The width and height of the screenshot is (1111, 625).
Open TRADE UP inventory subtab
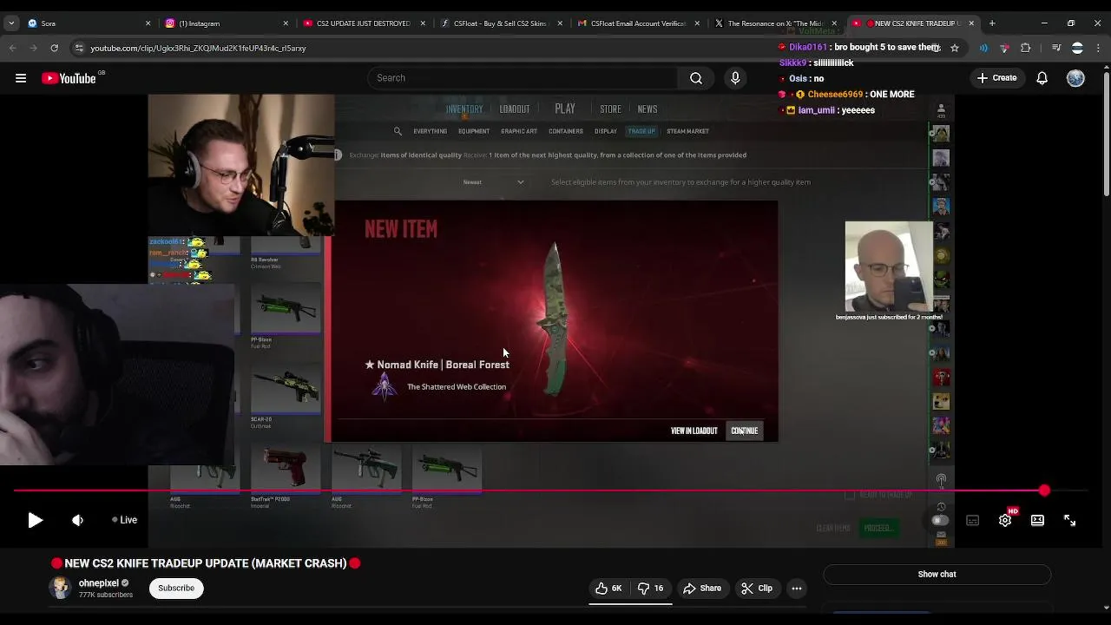(x=641, y=131)
